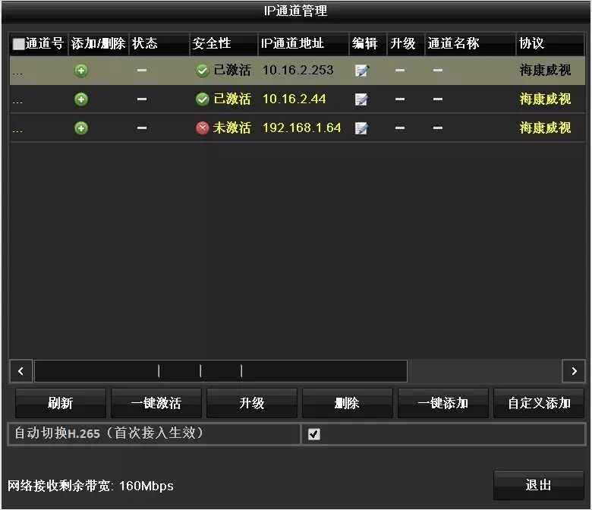This screenshot has width=592, height=510.
Task: Click 自动切换H.265（首次接入生效）label
Action: point(109,433)
